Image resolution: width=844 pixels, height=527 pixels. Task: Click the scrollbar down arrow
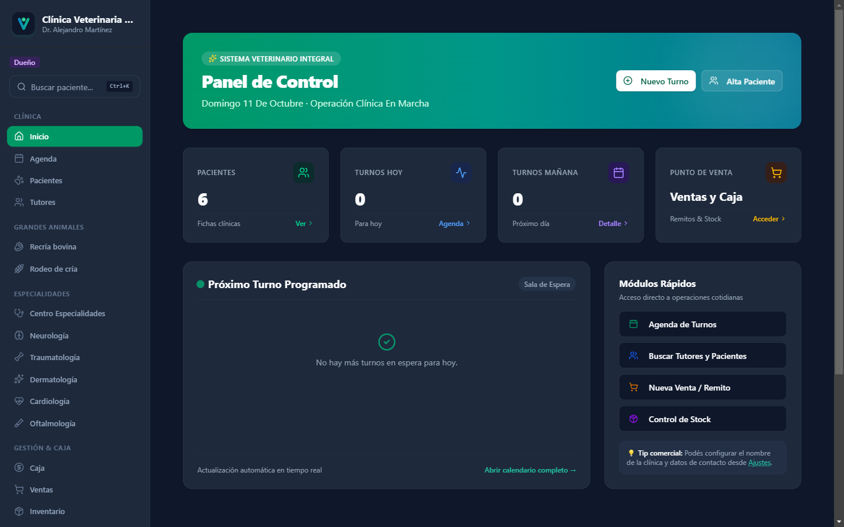tap(839, 522)
